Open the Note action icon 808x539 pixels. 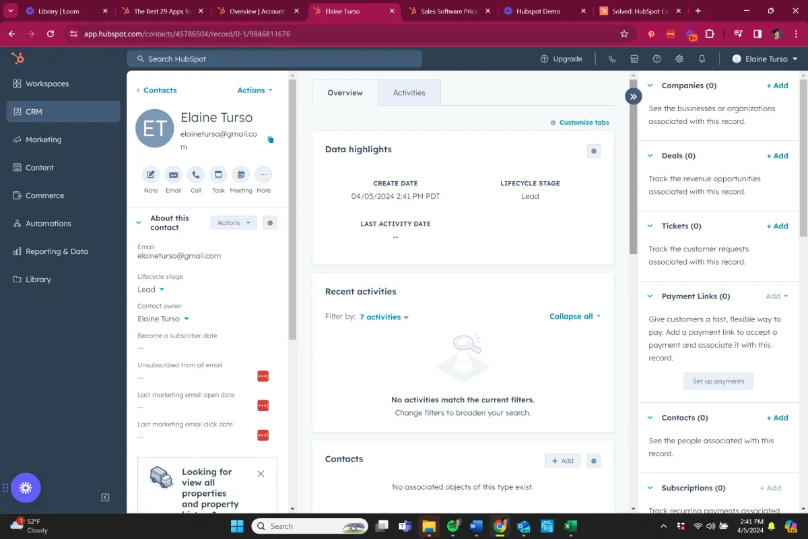pos(151,175)
